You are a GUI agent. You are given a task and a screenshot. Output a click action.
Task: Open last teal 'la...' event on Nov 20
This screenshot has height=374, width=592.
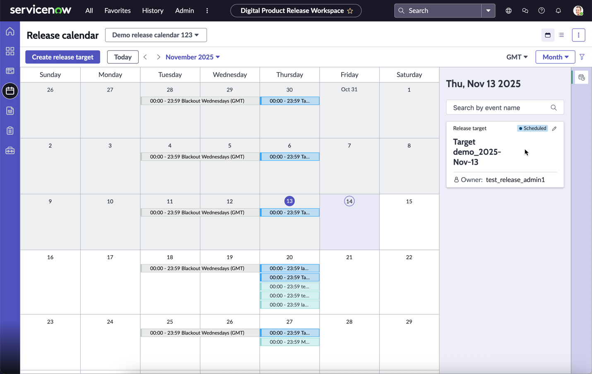290,305
